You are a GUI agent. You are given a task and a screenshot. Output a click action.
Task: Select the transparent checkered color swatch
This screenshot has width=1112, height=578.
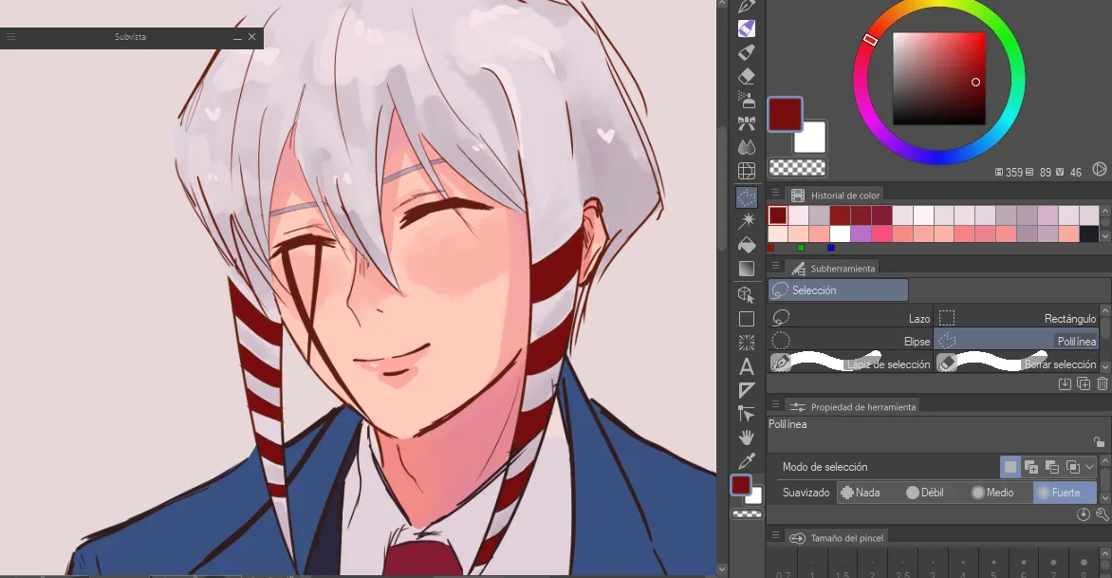(x=797, y=167)
